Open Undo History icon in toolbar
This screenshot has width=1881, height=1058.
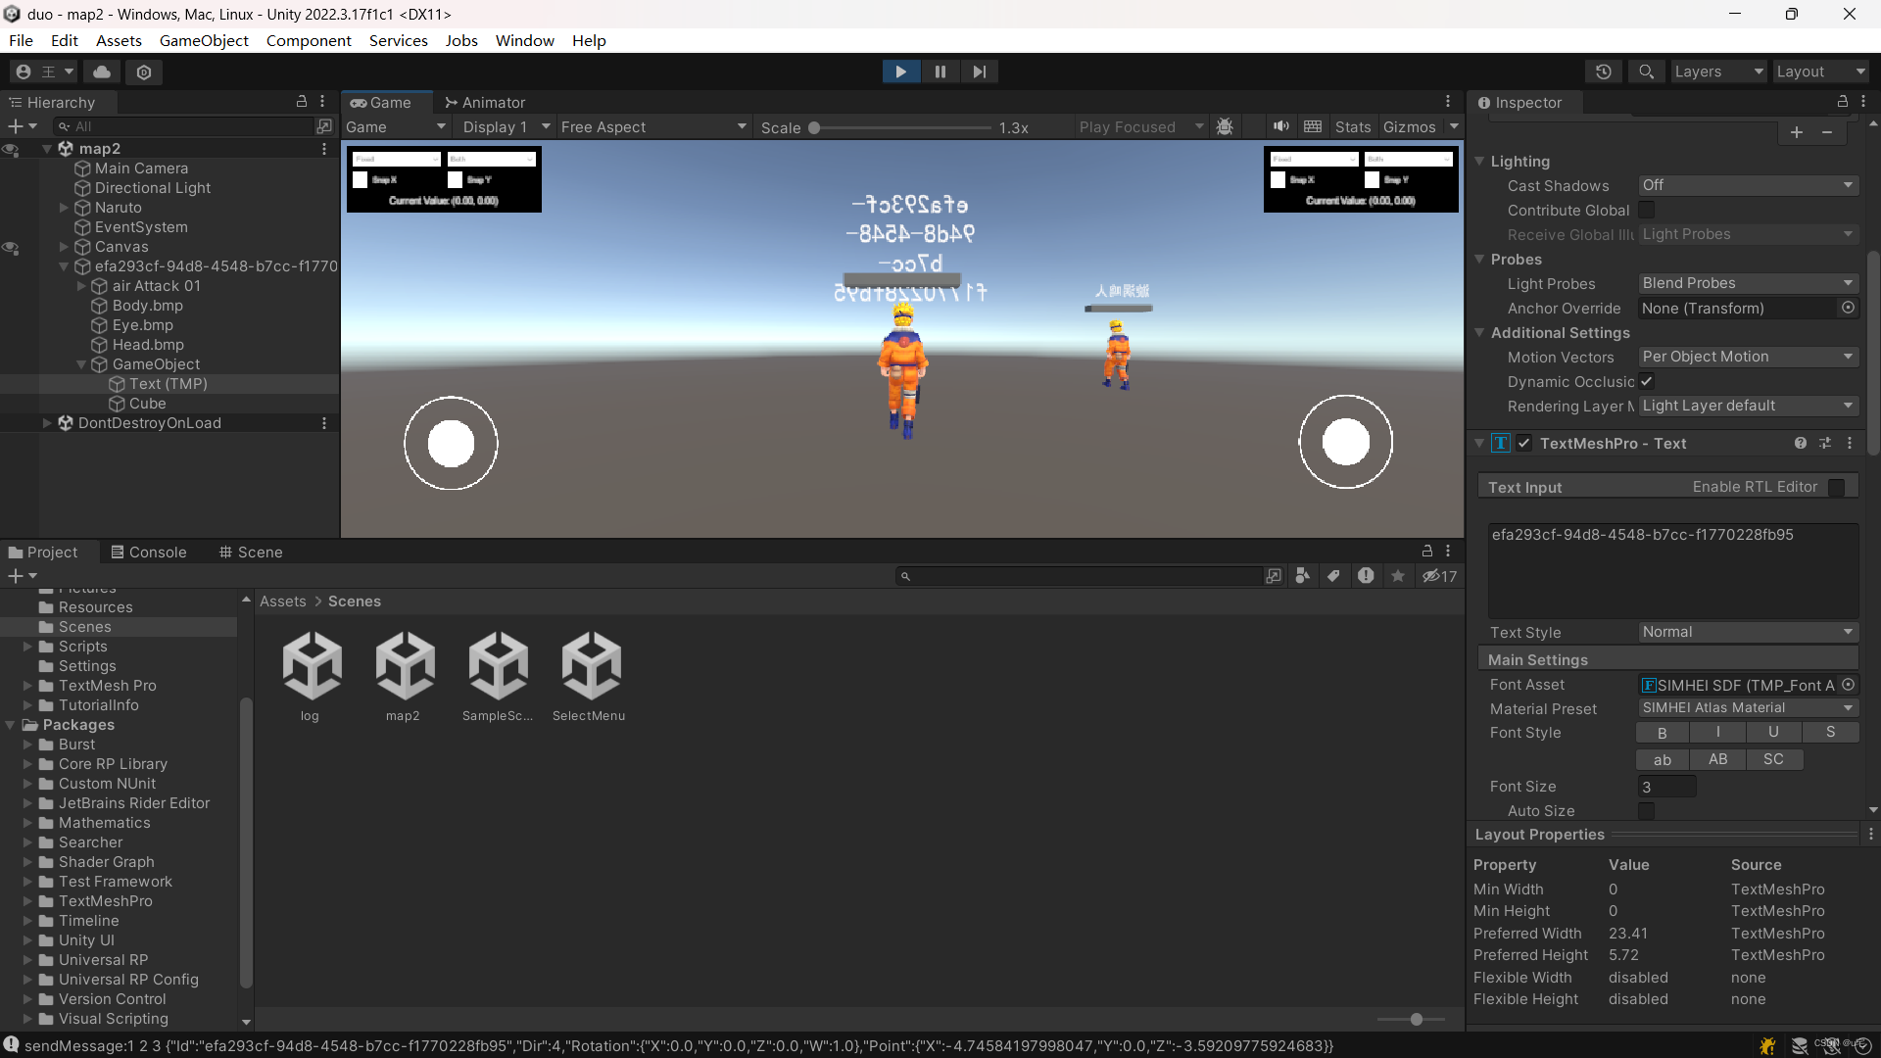[x=1604, y=72]
